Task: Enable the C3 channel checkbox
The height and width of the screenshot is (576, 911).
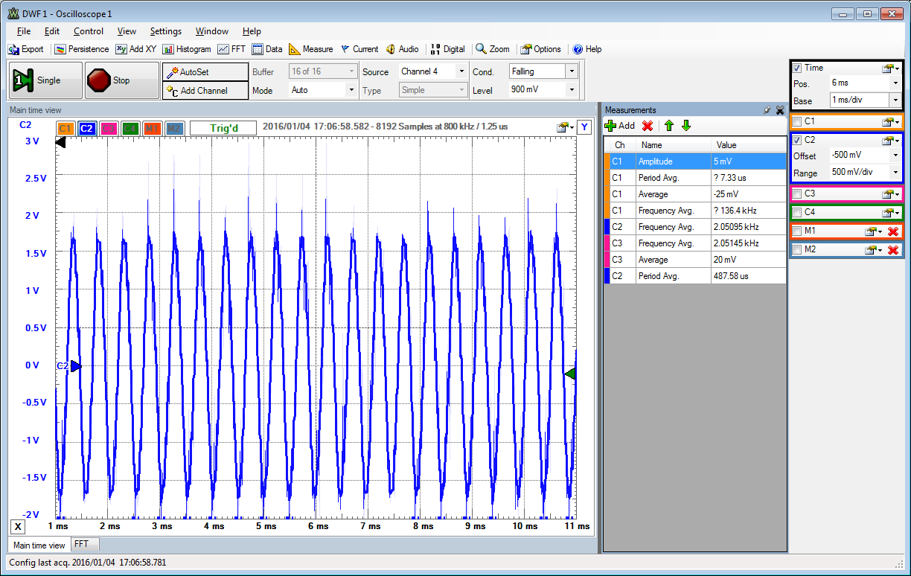Action: point(797,194)
